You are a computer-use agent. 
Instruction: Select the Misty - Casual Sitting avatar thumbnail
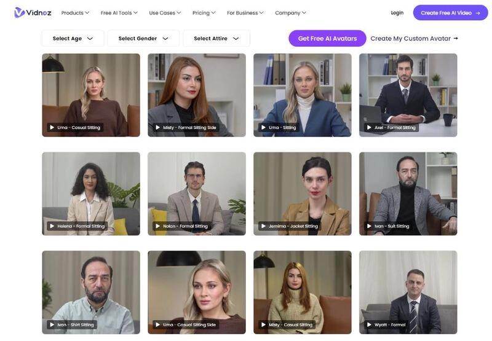pyautogui.click(x=303, y=292)
